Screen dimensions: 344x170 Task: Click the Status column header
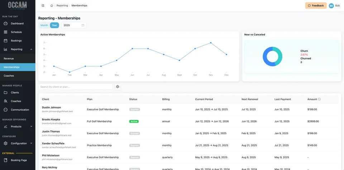click(x=133, y=99)
